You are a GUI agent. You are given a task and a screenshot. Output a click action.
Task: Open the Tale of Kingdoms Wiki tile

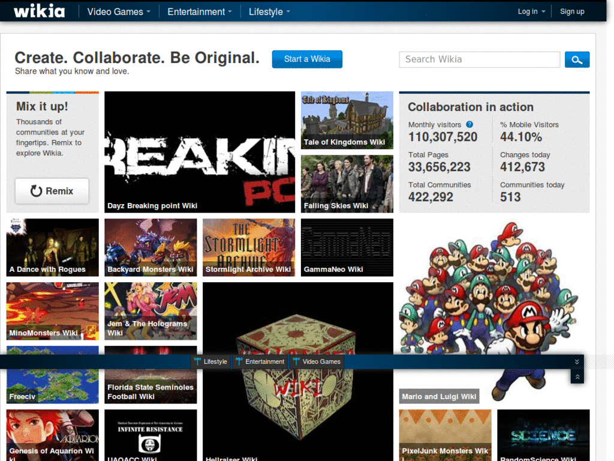tap(347, 120)
